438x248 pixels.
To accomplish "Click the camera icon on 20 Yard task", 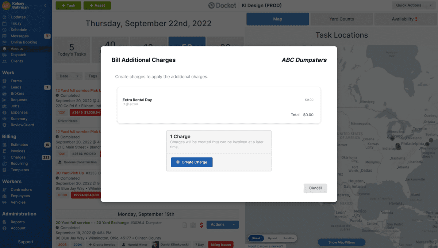I will [193, 225].
